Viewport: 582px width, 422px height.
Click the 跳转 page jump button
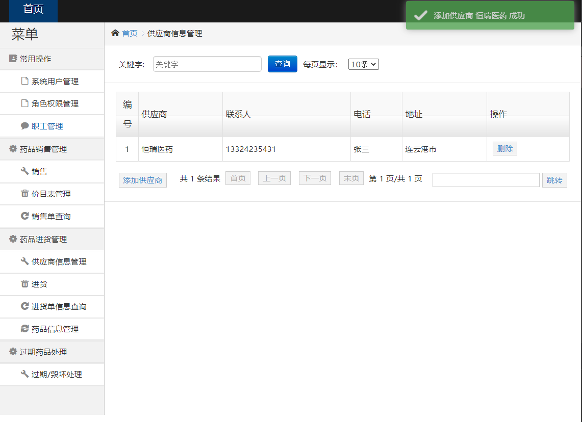pos(554,180)
